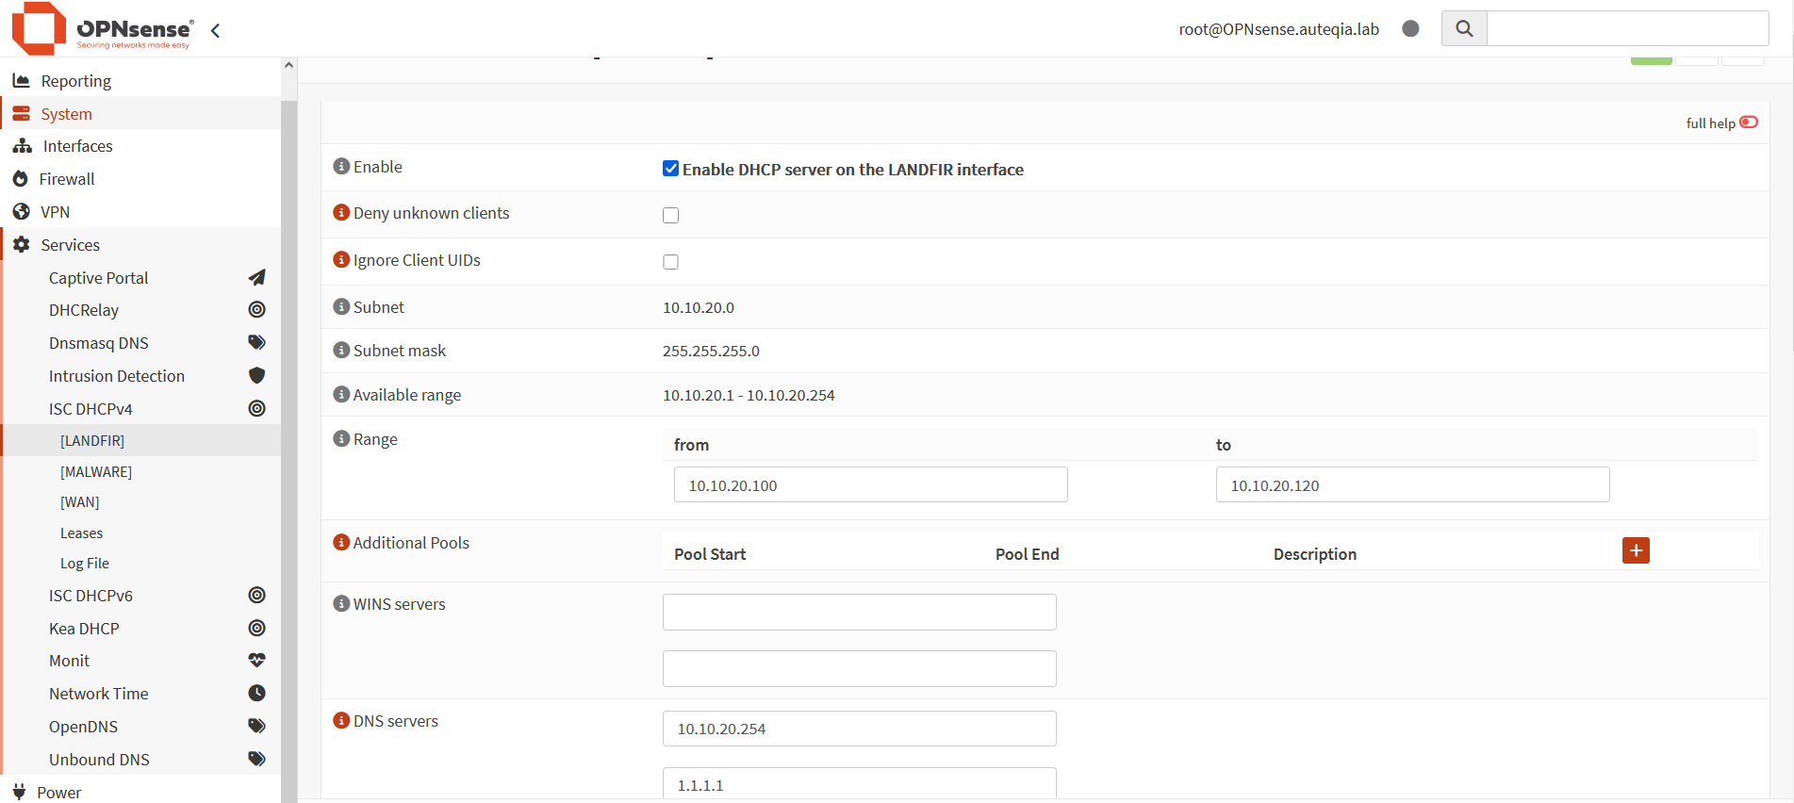Viewport: 1794px width, 803px height.
Task: Check the Deny unknown clients box
Action: click(x=670, y=215)
